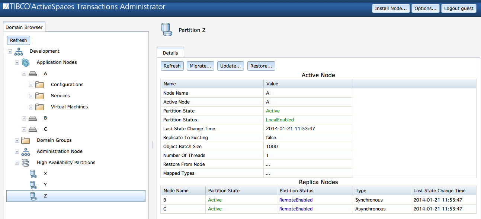Viewport: 481px width, 219px height.
Task: Click the Mapped Types '...' value
Action: tap(268, 173)
